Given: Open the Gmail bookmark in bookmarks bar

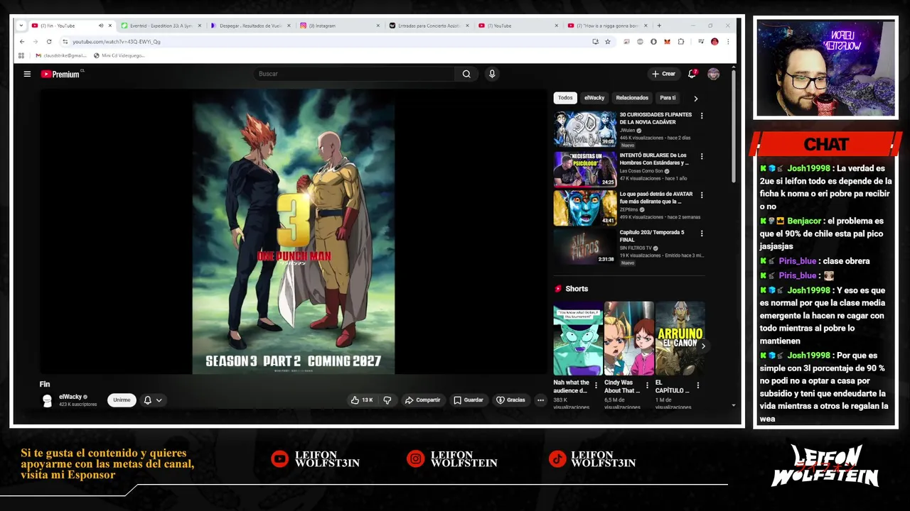Looking at the screenshot, I should tap(62, 55).
